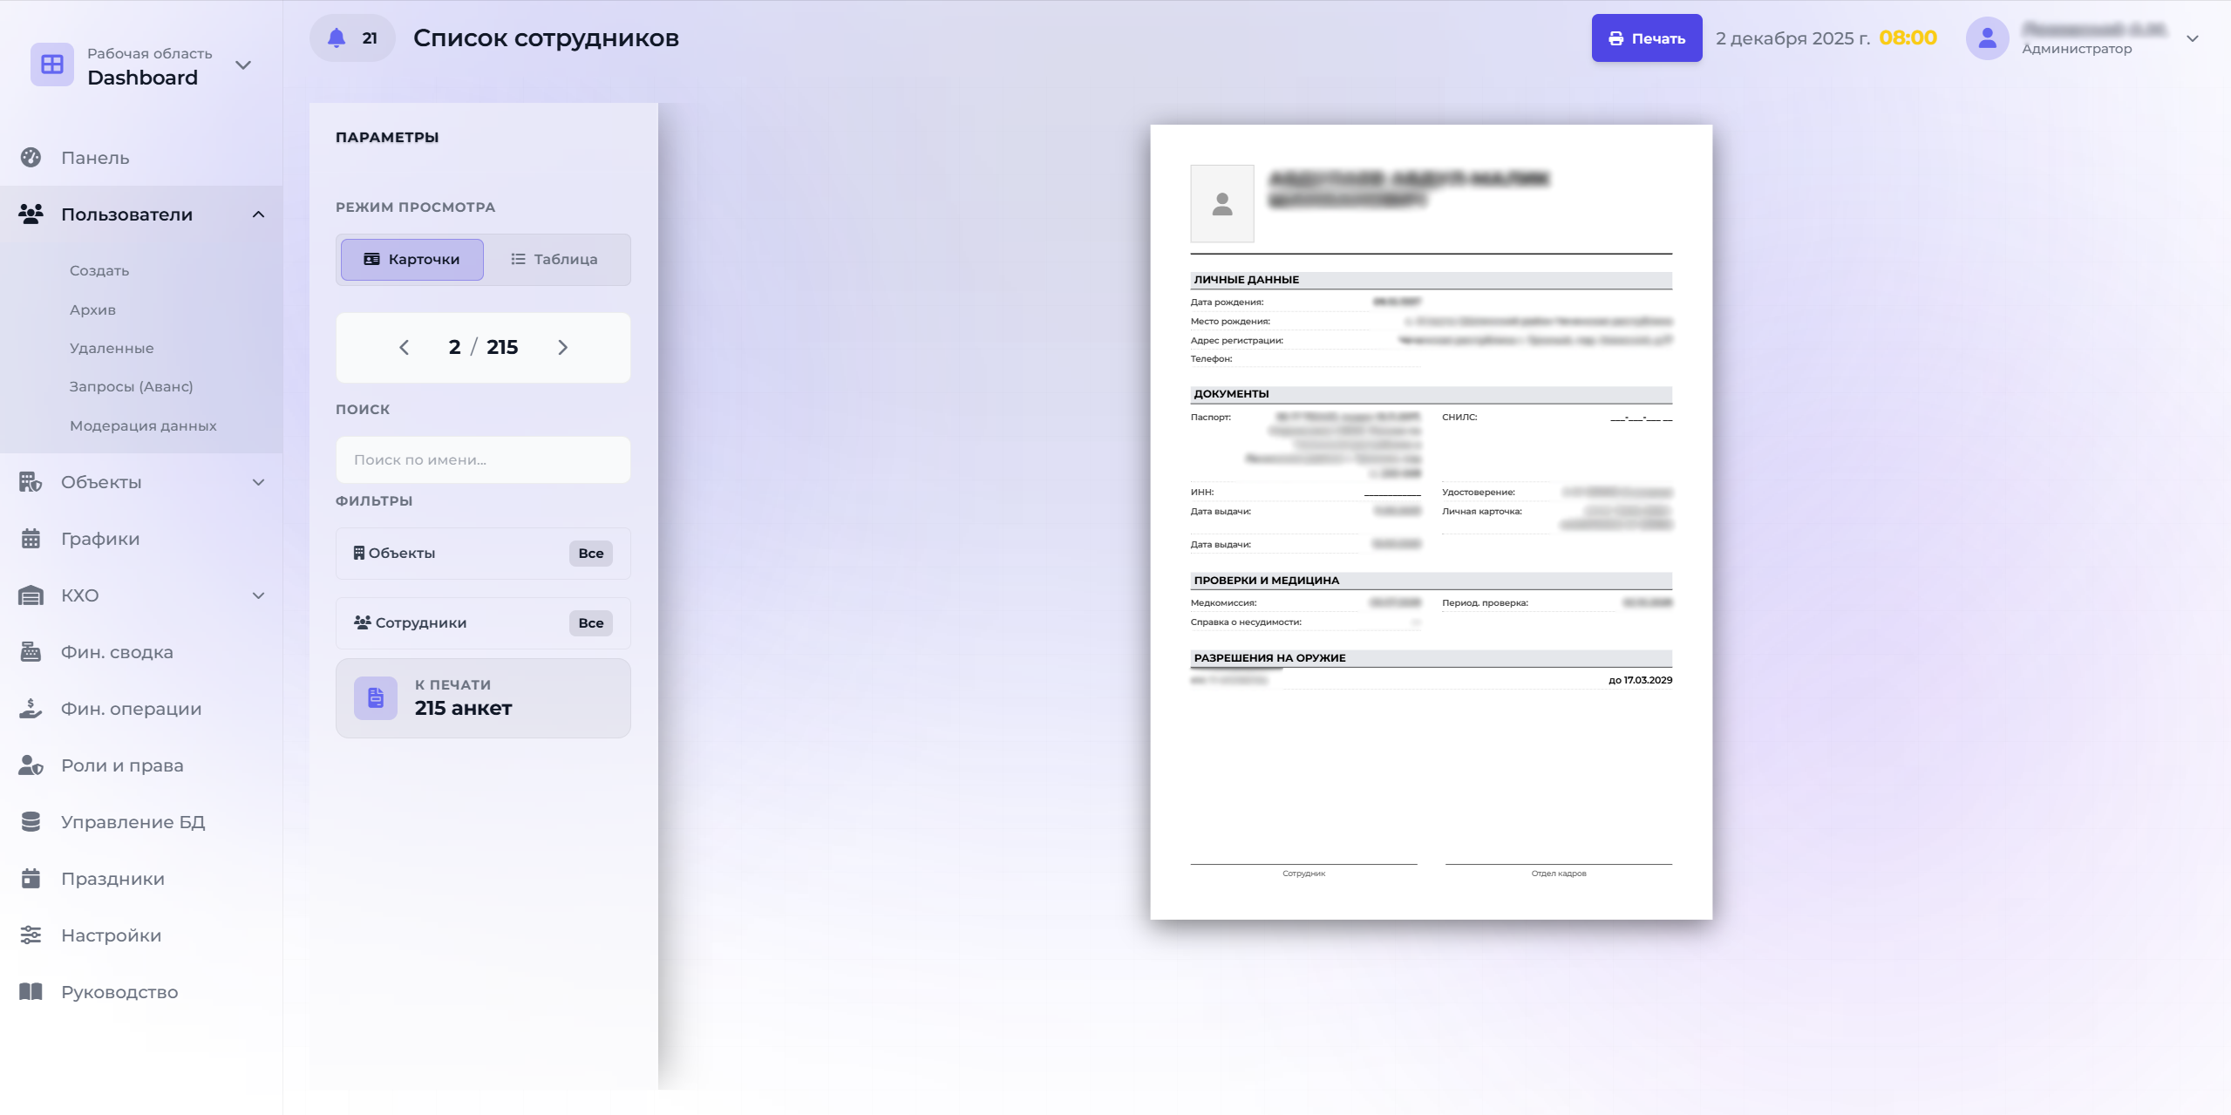This screenshot has height=1115, width=2231.
Task: Open Фин. сводка cash register icon
Action: tap(31, 652)
